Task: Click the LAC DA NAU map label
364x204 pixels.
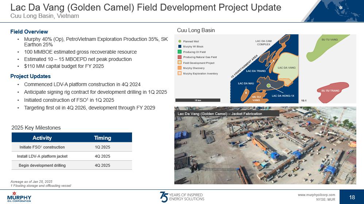Action: pyautogui.click(x=246, y=83)
